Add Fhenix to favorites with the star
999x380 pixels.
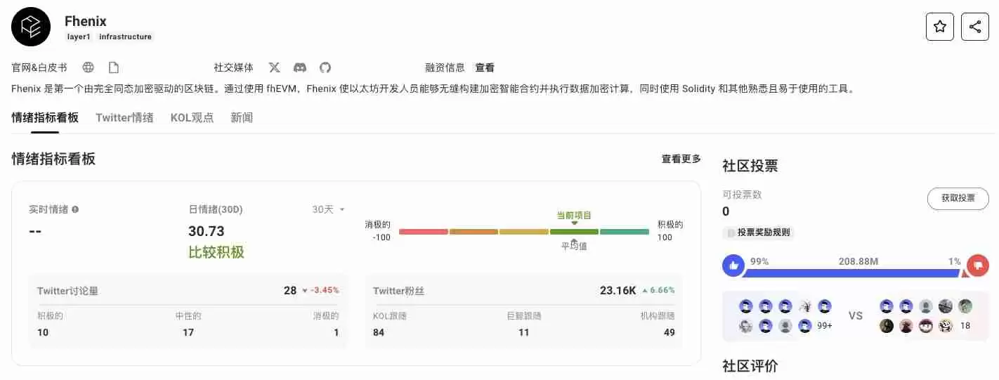click(x=939, y=27)
